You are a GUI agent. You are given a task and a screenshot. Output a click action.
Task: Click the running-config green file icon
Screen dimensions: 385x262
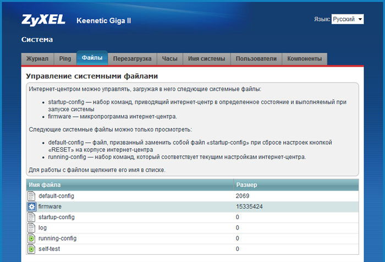click(31, 238)
